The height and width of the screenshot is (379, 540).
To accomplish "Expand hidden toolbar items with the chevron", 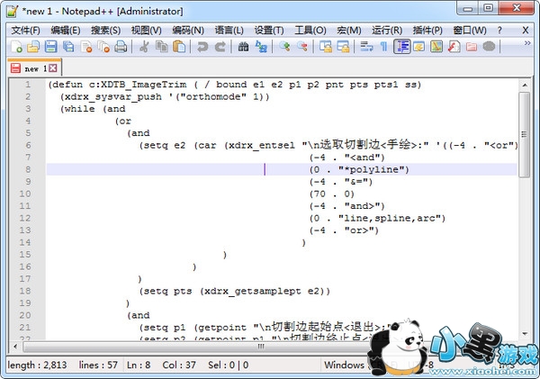I will pyautogui.click(x=526, y=43).
